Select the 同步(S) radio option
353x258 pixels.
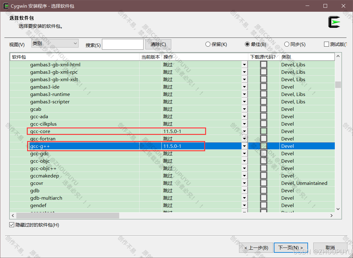295,44
